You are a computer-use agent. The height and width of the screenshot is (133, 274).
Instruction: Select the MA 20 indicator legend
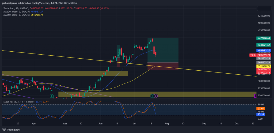(x=17, y=12)
